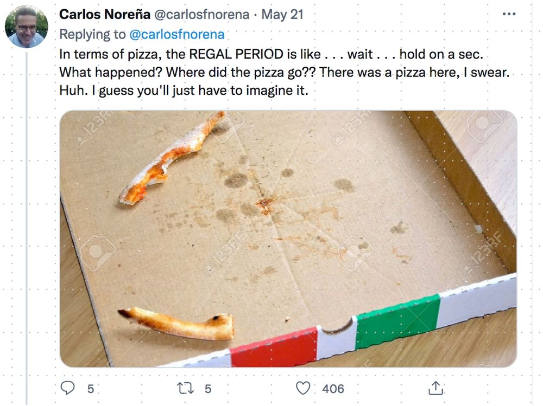
Task: Open the share tweet icon
Action: [436, 388]
